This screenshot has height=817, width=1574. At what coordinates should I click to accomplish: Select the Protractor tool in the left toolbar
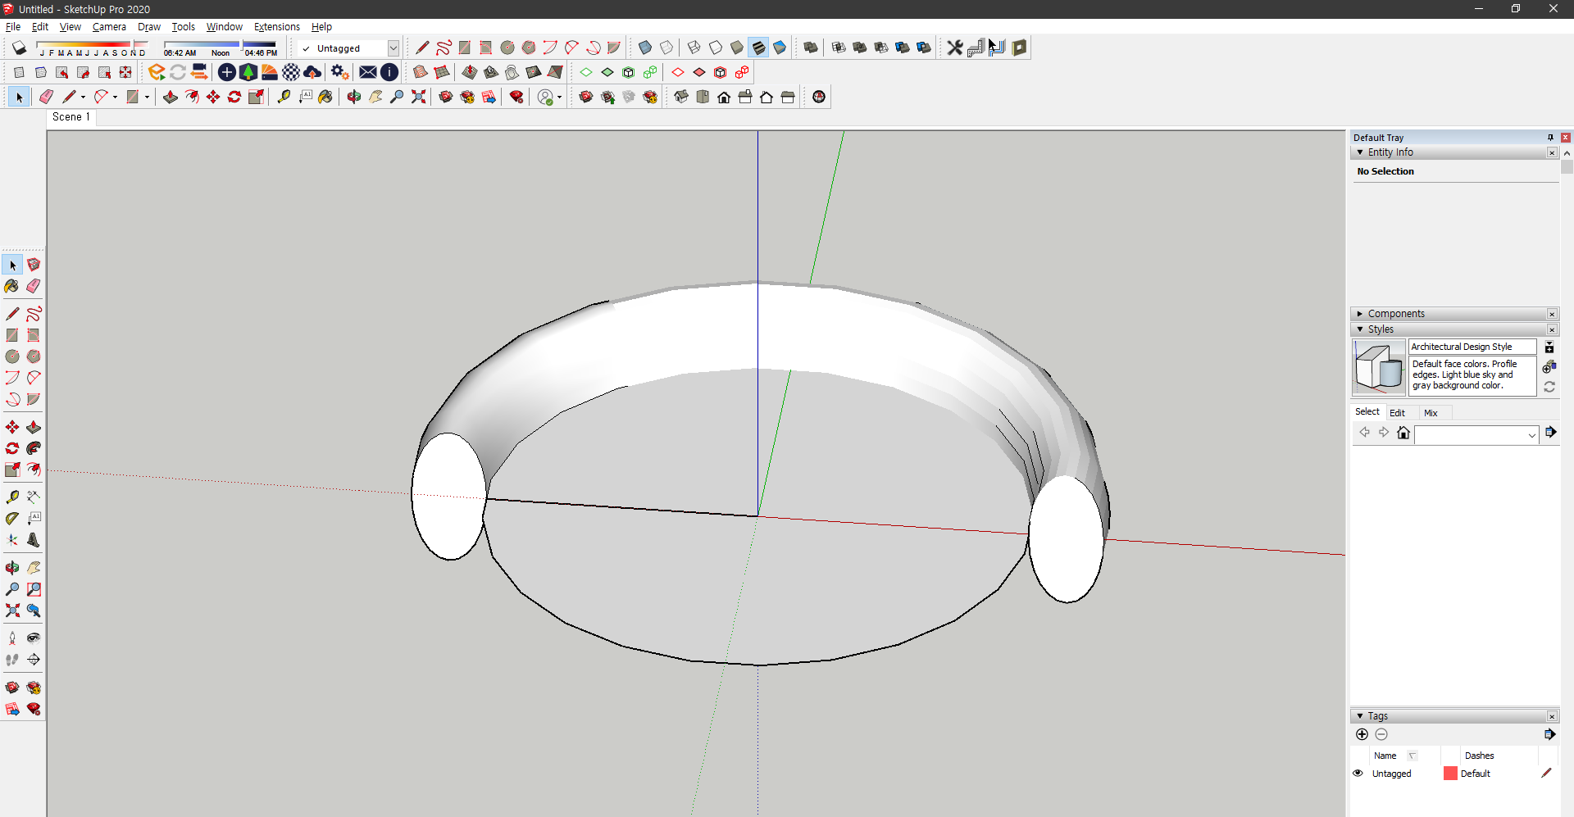12,518
